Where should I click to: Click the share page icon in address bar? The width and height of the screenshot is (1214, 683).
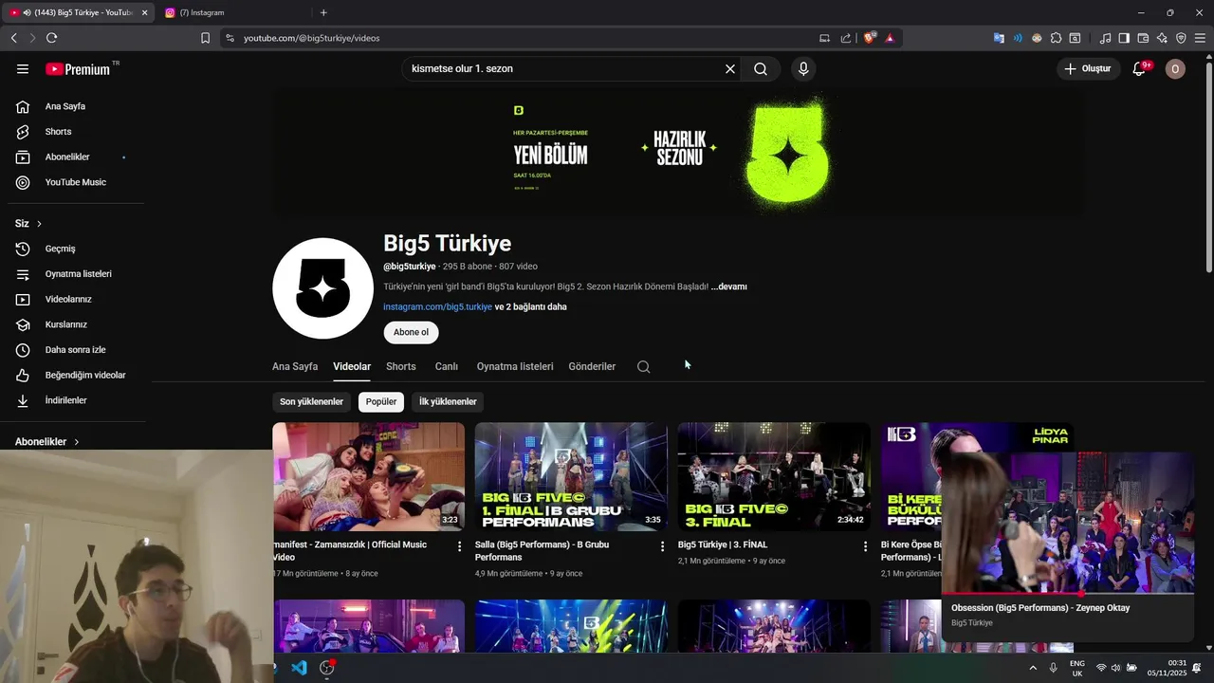coord(846,38)
